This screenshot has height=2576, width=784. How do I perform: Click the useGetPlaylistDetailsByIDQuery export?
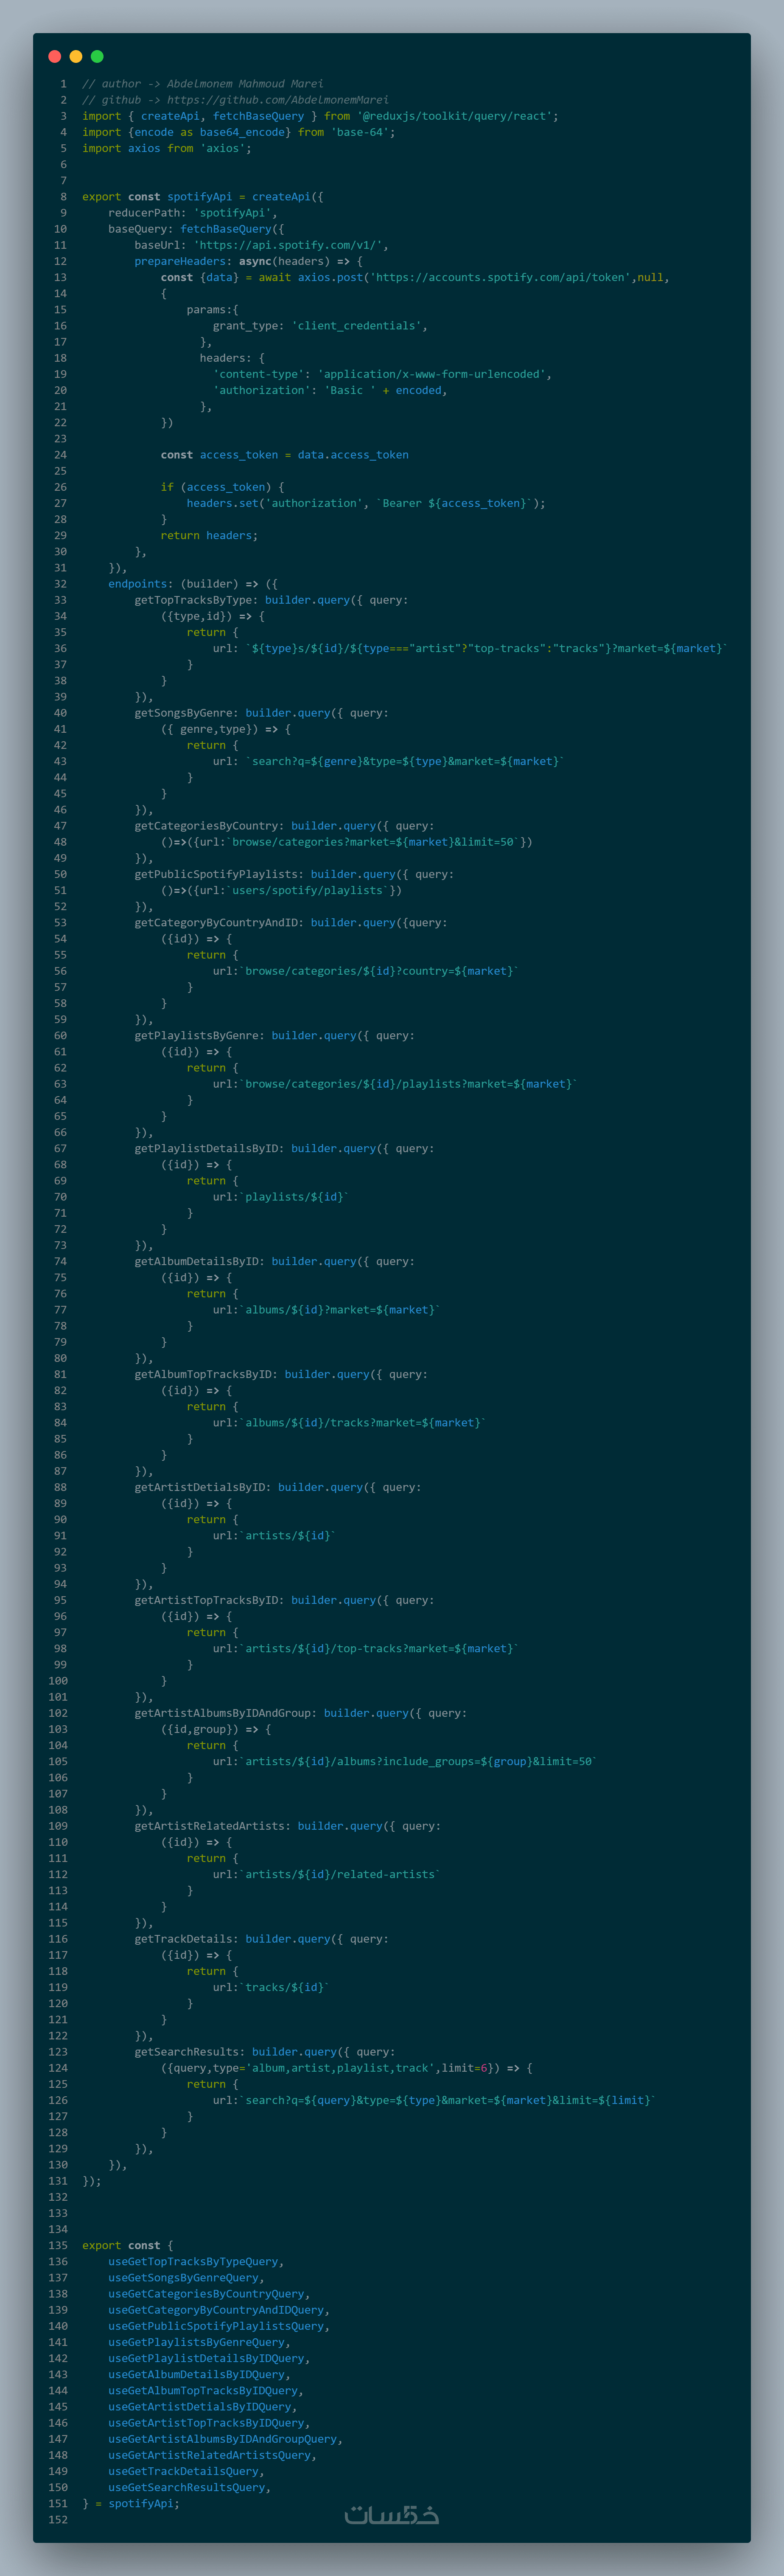coord(207,2360)
